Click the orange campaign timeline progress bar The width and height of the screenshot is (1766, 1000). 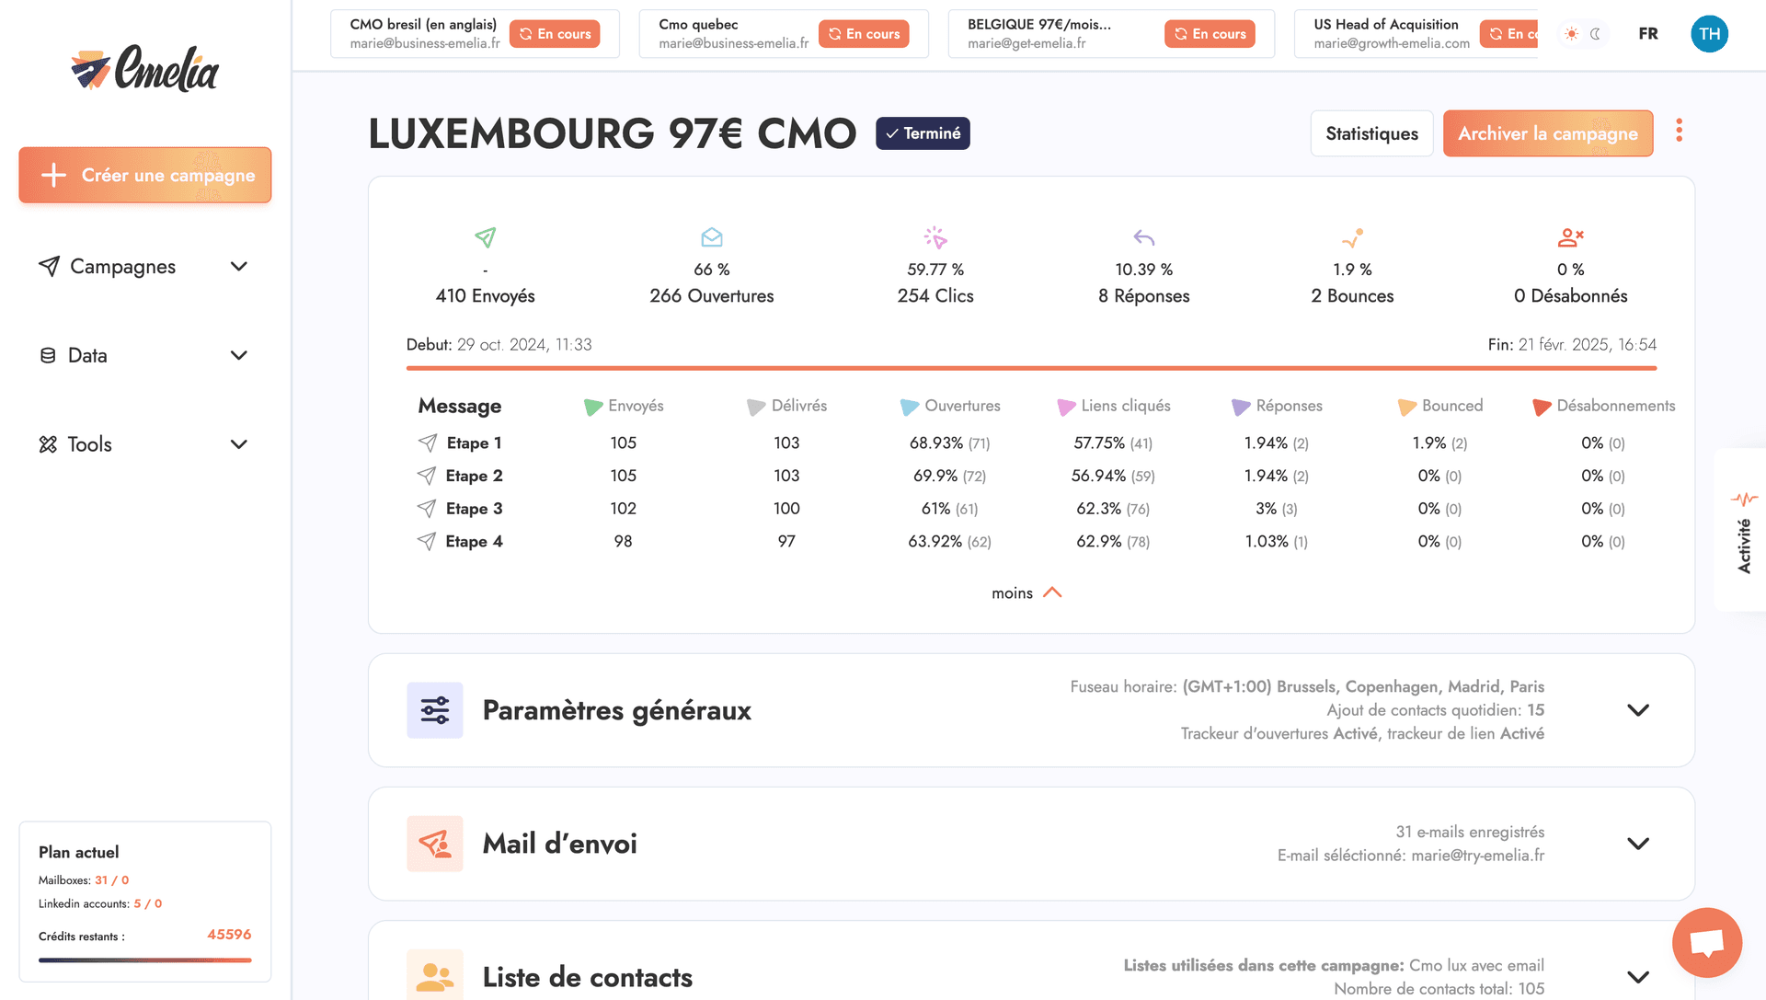[1031, 368]
